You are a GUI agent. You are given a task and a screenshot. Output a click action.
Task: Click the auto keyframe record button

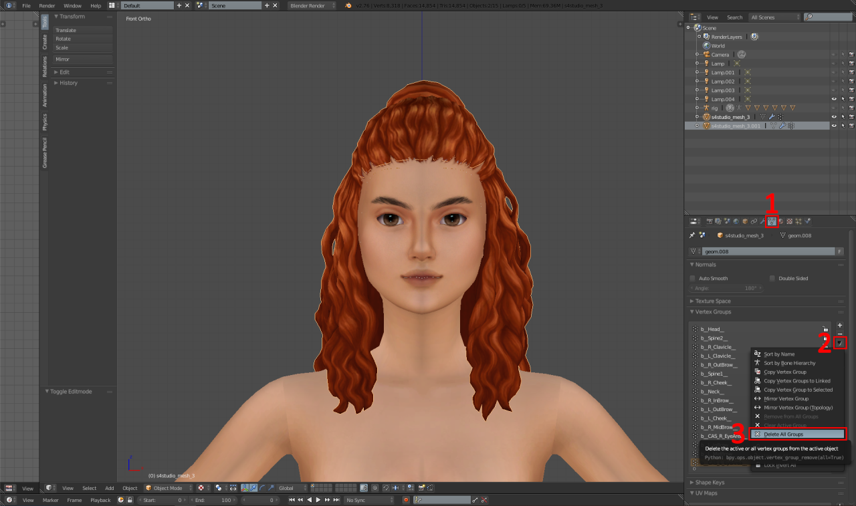(x=406, y=500)
